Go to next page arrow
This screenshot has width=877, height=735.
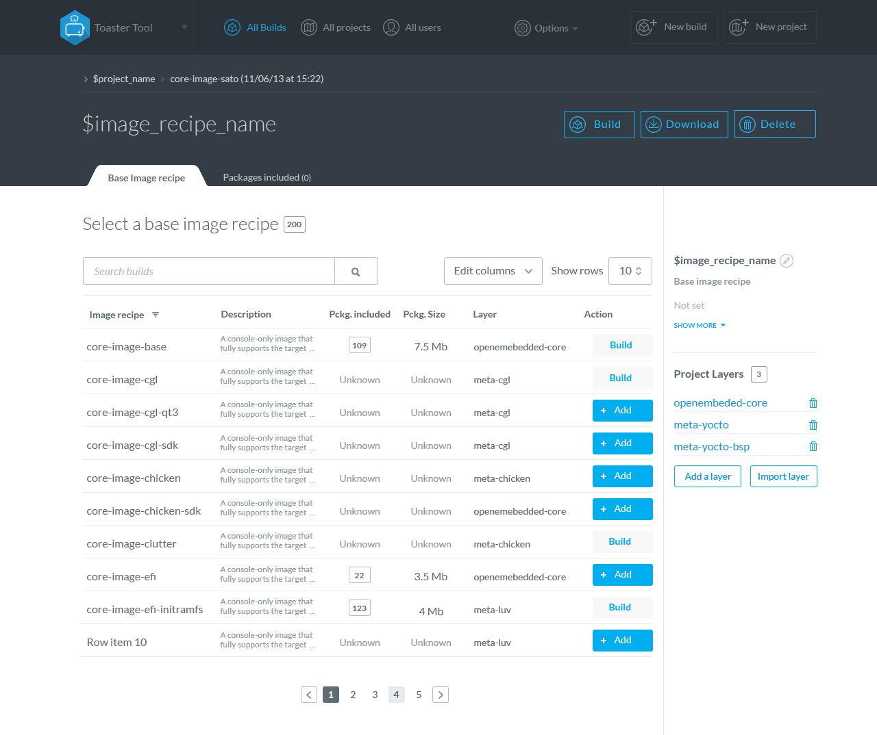click(441, 695)
